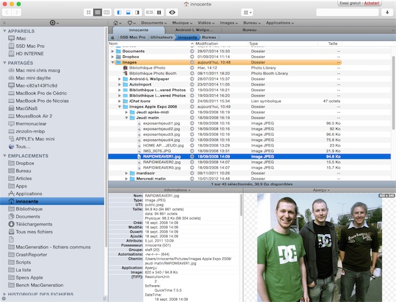Click Bureau in the path bar

(209, 37)
